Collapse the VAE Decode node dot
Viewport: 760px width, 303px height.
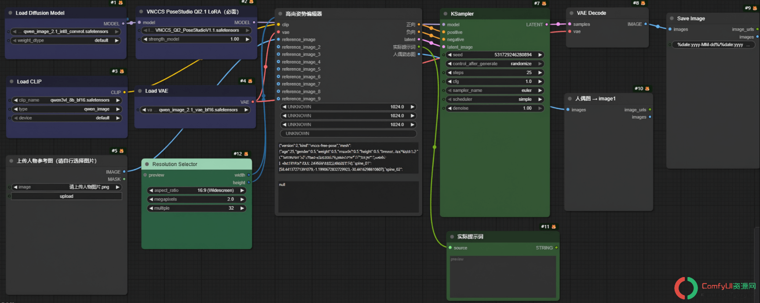pyautogui.click(x=572, y=13)
